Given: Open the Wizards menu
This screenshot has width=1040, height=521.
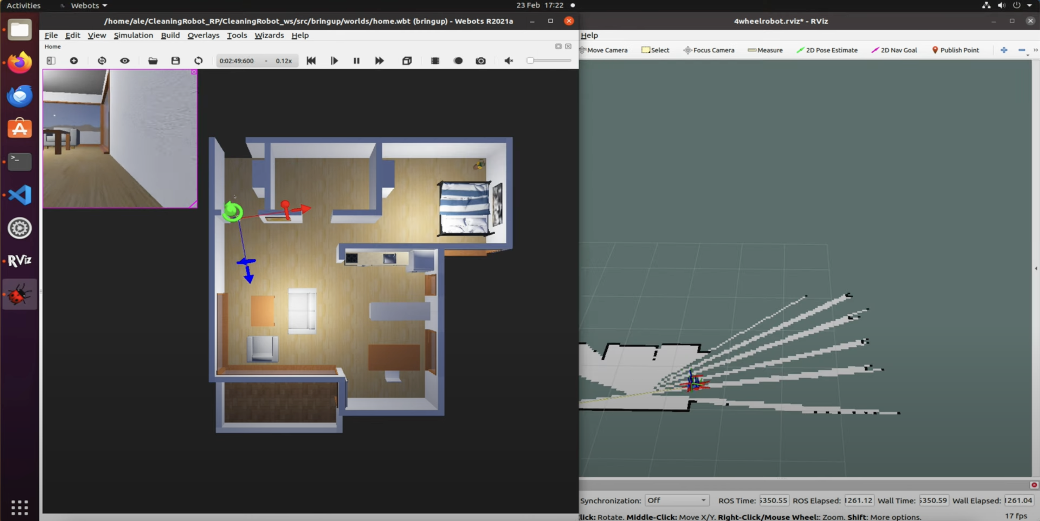Looking at the screenshot, I should point(269,35).
